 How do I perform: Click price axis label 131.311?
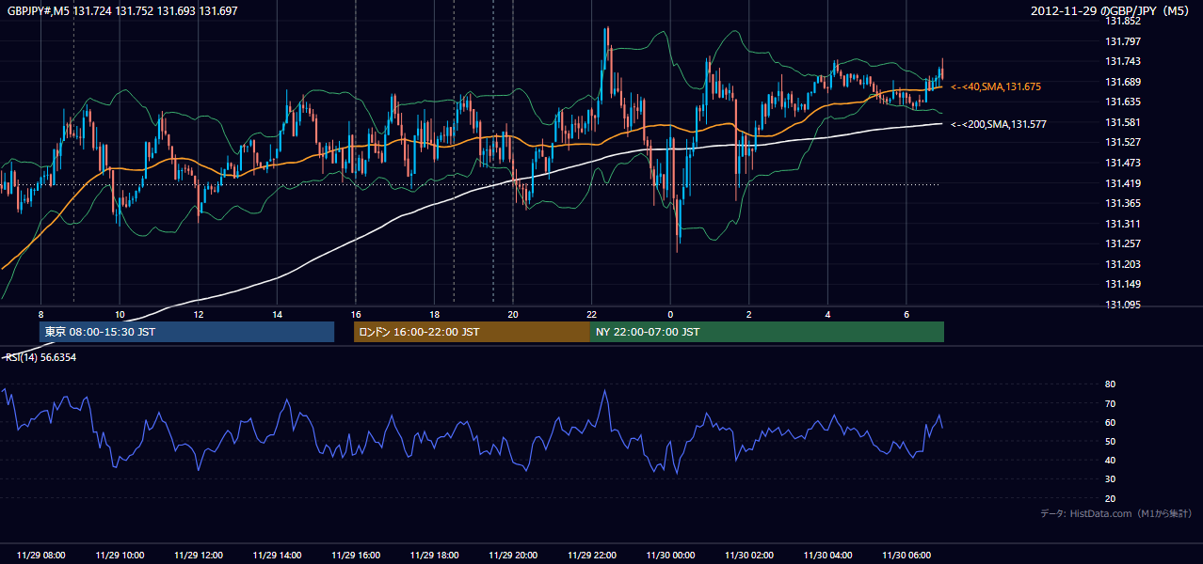pos(1122,224)
